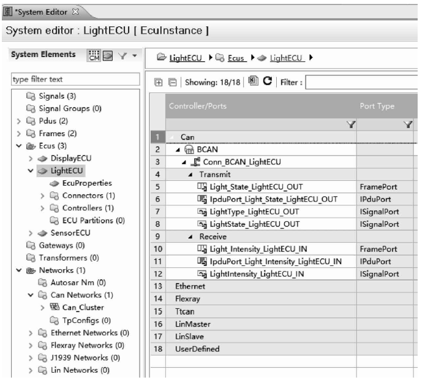Click the expand all icon above the table
Image resolution: width=425 pixels, height=388 pixels.
159,80
